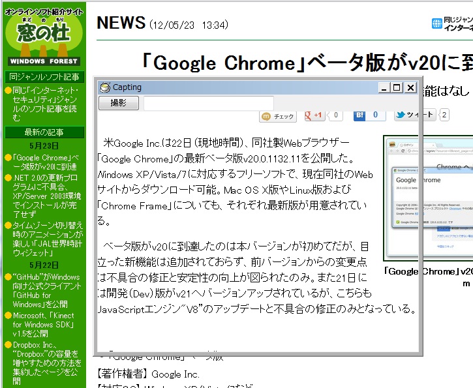Minimize the Capting window

pyautogui.click(x=384, y=88)
